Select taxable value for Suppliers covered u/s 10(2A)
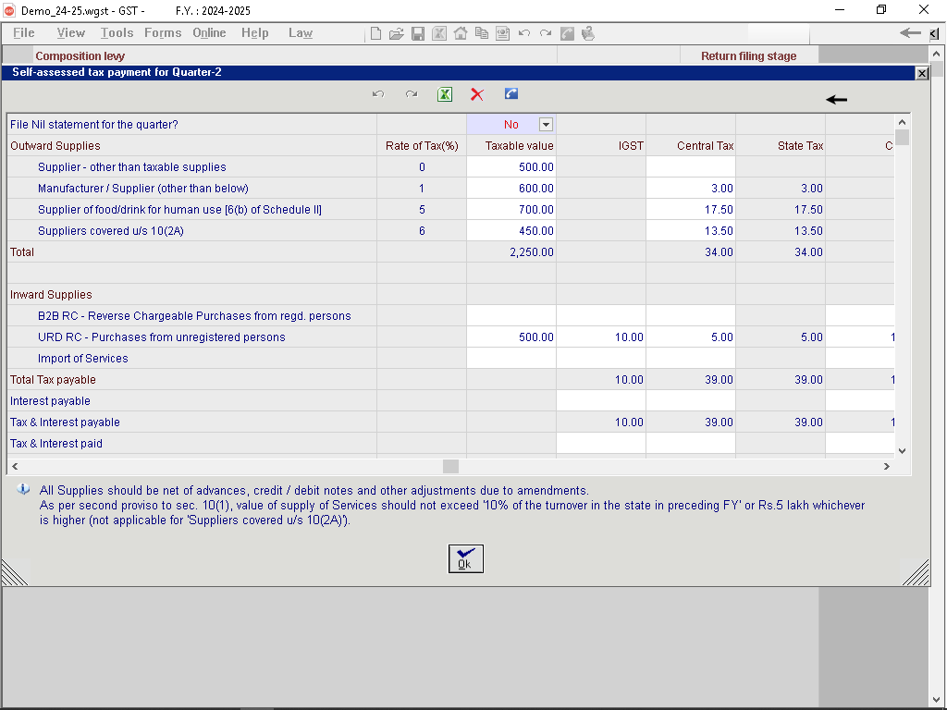 511,231
